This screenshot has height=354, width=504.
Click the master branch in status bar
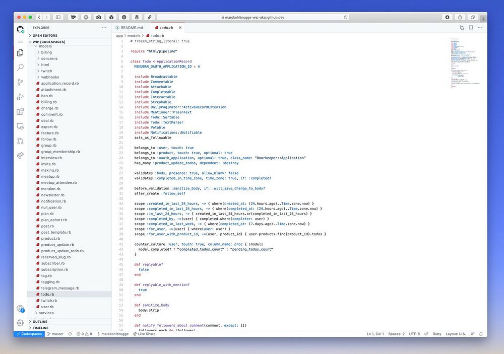click(x=55, y=334)
